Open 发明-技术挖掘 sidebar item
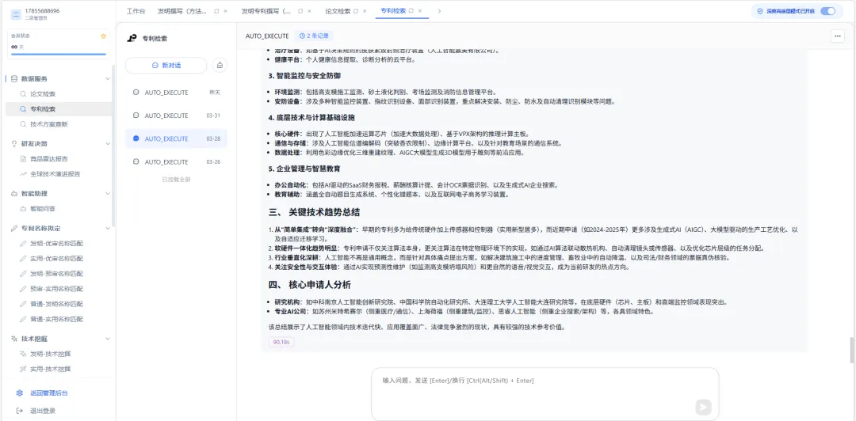856x421 pixels. click(x=50, y=354)
